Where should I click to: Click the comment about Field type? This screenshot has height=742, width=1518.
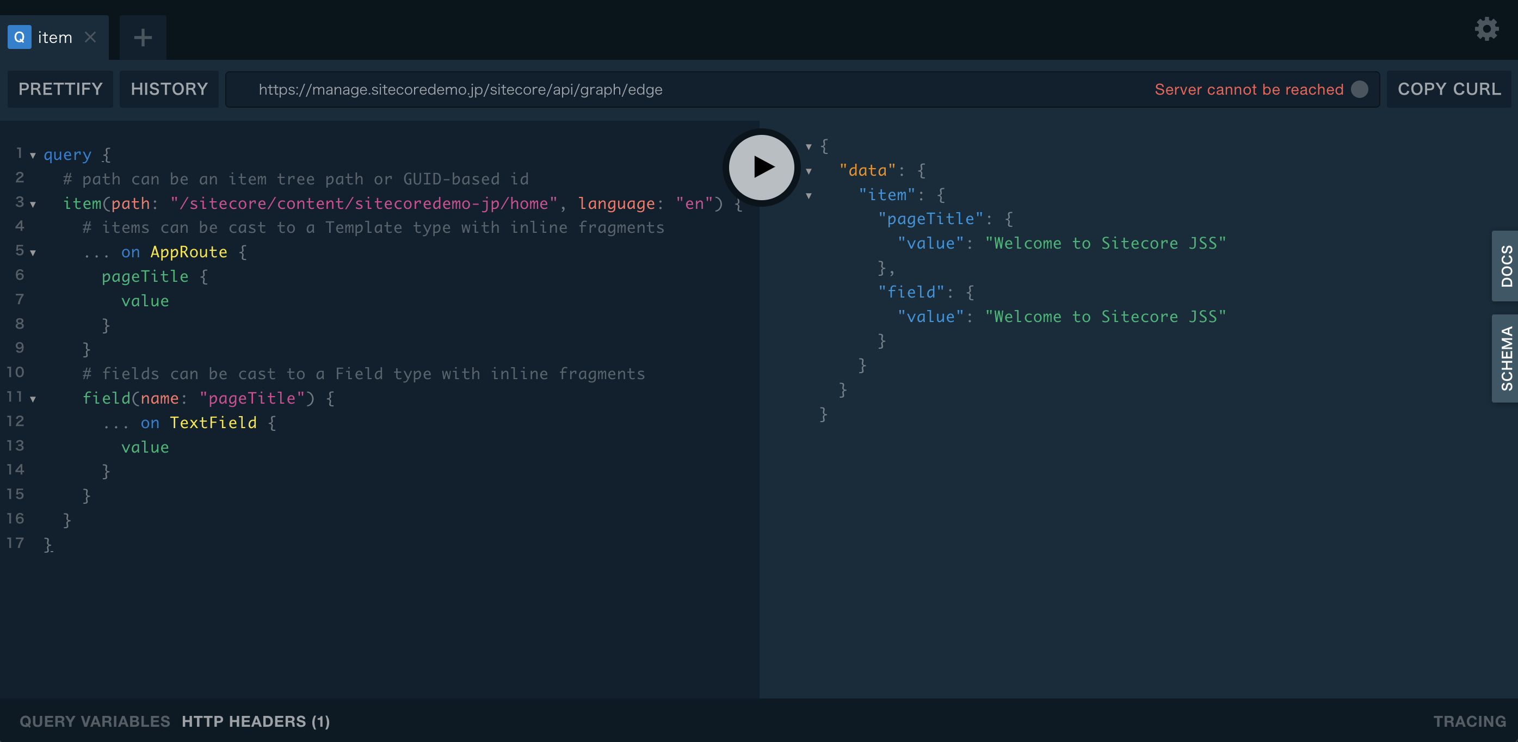click(363, 374)
